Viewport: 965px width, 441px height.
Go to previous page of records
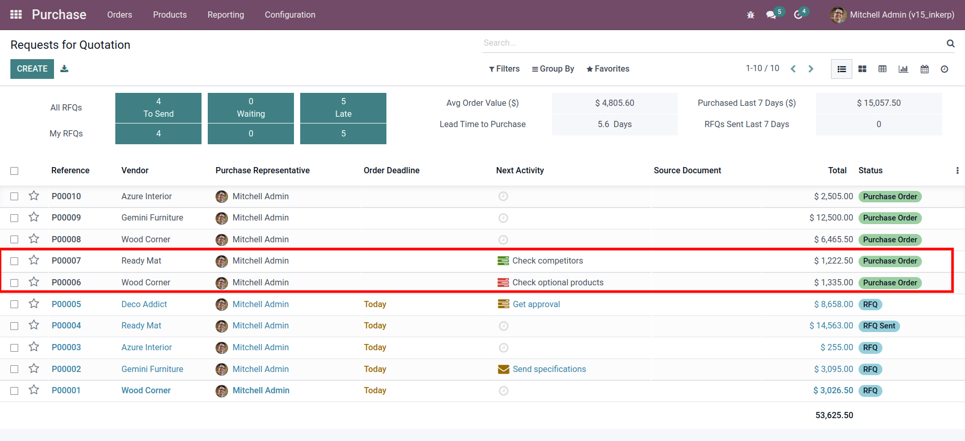pyautogui.click(x=793, y=69)
